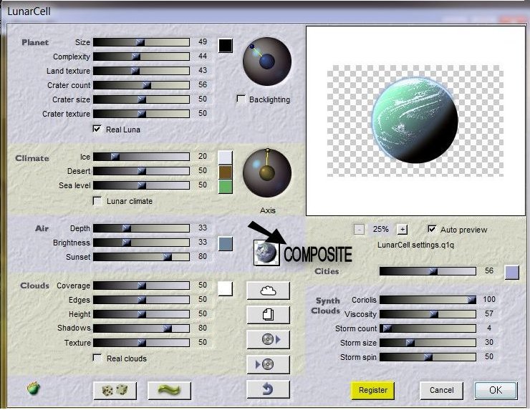Screen dimensions: 530x410
Task: Open the white Clouds color swatch
Action: click(x=226, y=289)
